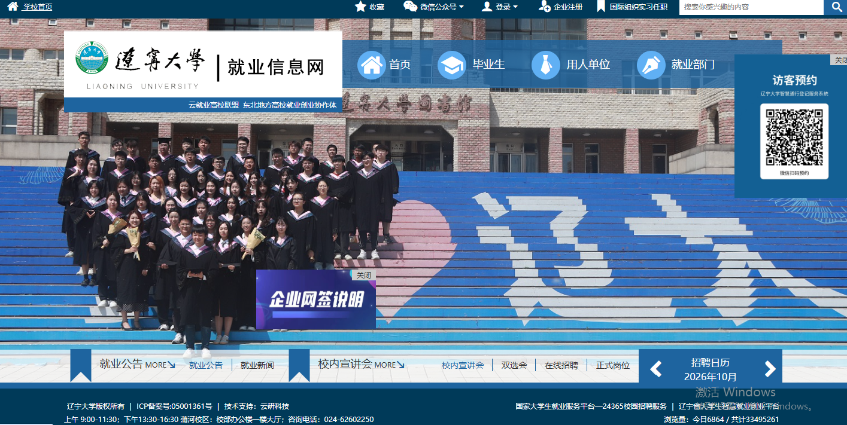This screenshot has width=847, height=425.
Task: Open 辽宁省大学生智慧就业创业平台 link
Action: pyautogui.click(x=729, y=406)
